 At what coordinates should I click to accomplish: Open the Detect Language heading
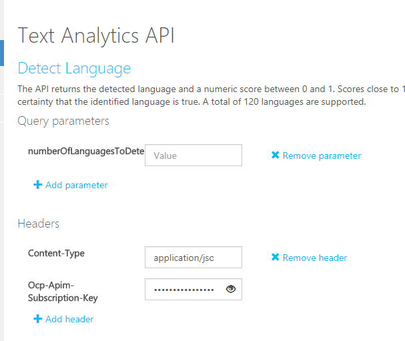point(74,68)
